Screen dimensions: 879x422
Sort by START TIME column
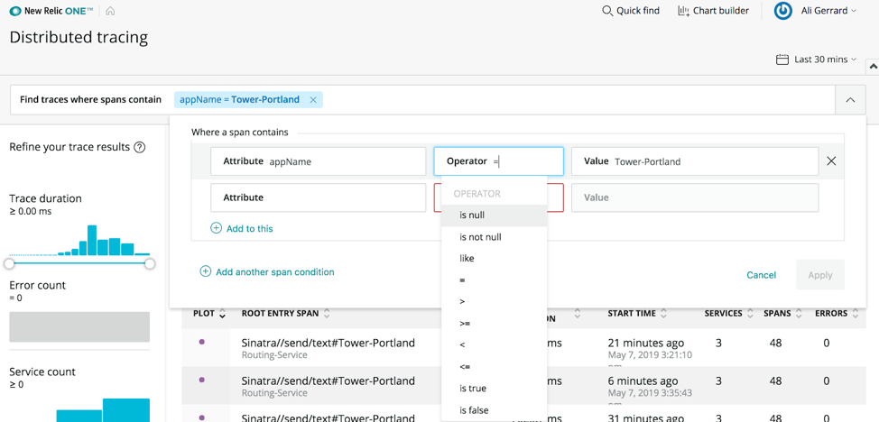click(637, 313)
